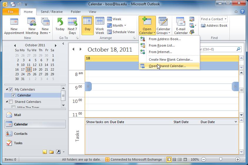Switch to the Folder tab
The image size is (248, 165).
click(x=76, y=12)
